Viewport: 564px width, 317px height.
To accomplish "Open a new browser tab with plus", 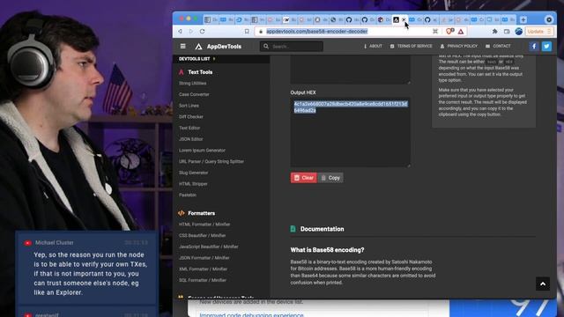I will (x=523, y=19).
